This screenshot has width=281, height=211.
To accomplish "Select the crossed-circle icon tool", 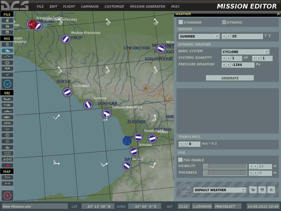I will 7,141.
